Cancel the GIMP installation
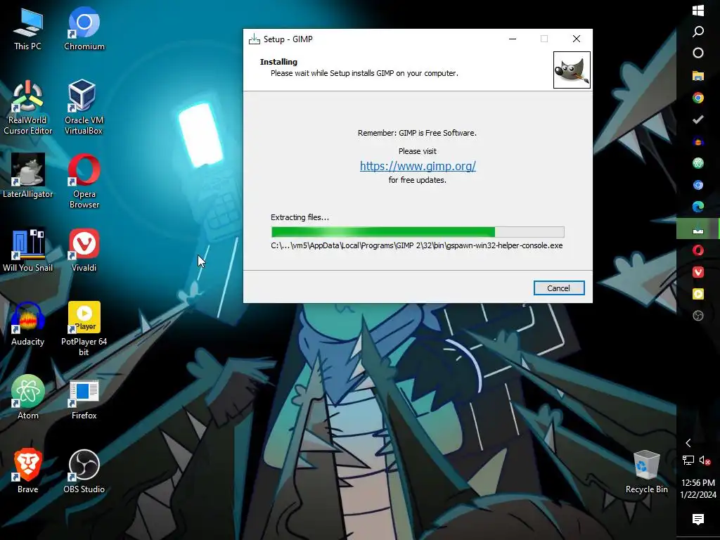 tap(559, 288)
